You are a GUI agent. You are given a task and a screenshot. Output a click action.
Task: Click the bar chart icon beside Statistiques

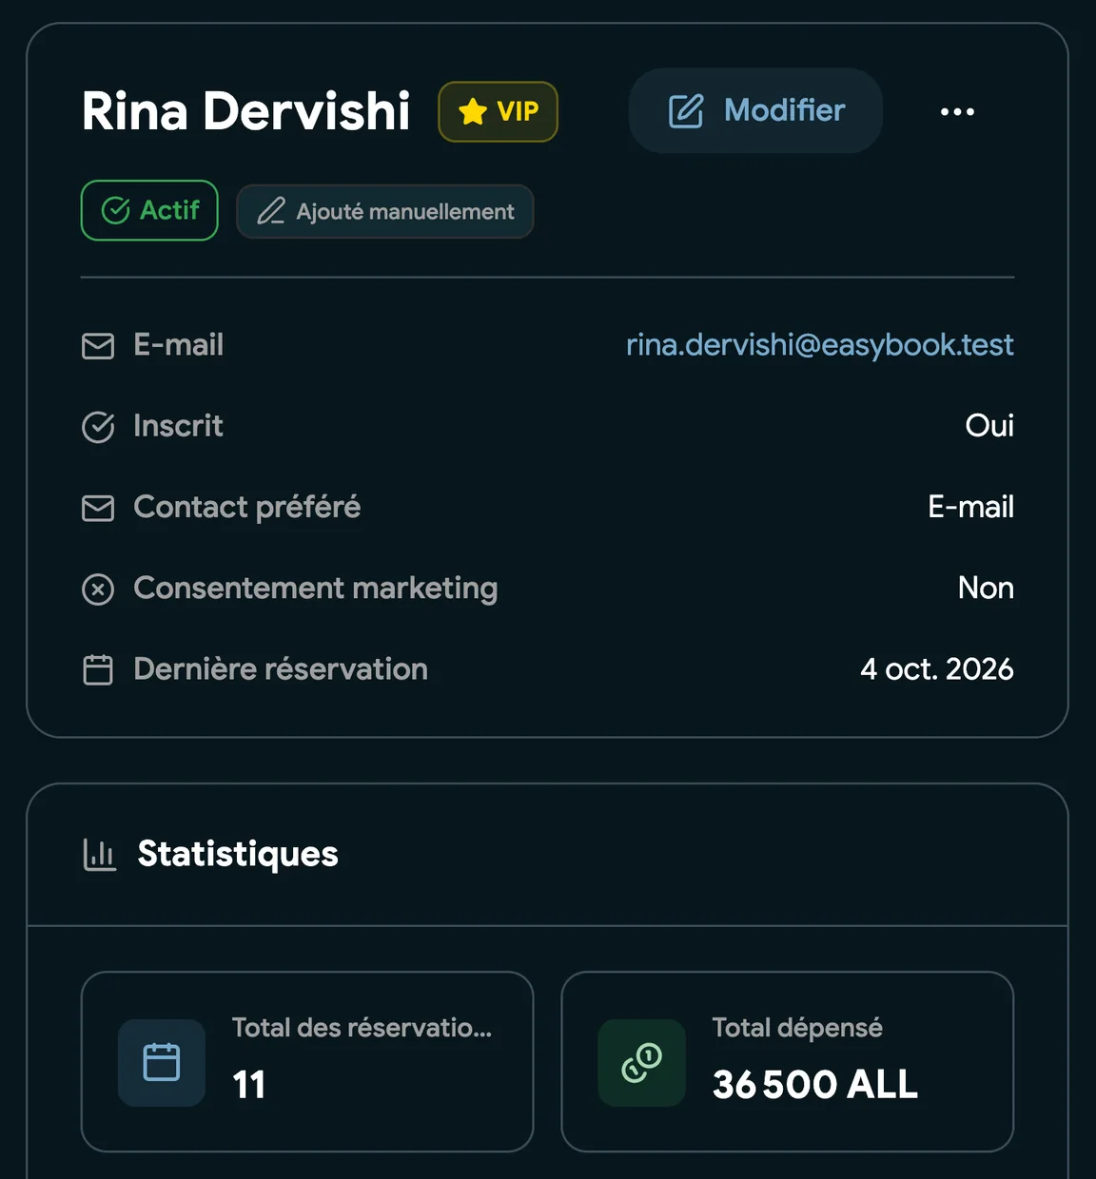[99, 855]
